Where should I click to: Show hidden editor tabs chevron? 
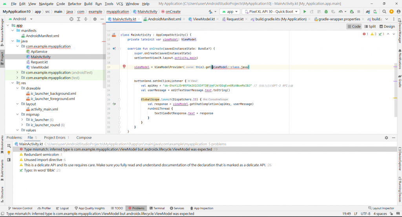(x=387, y=19)
